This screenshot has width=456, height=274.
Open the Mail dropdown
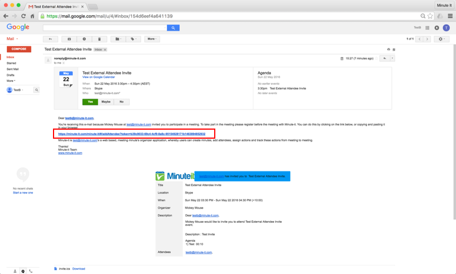tap(12, 39)
